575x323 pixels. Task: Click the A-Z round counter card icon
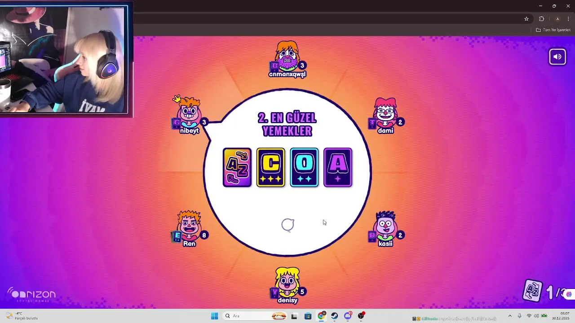click(x=533, y=291)
